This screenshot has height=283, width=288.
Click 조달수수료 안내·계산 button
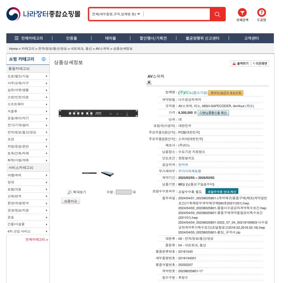[x=222, y=191]
